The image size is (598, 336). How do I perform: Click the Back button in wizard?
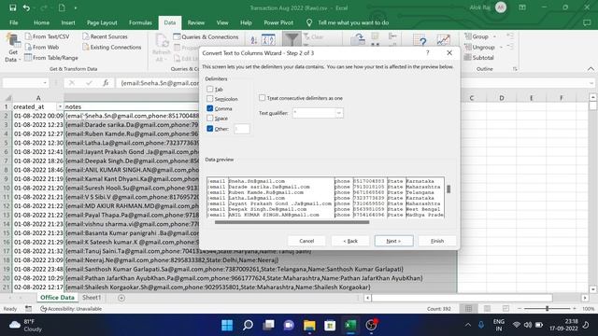click(x=350, y=241)
